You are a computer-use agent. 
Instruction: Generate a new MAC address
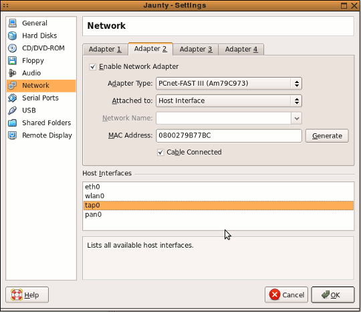(327, 136)
